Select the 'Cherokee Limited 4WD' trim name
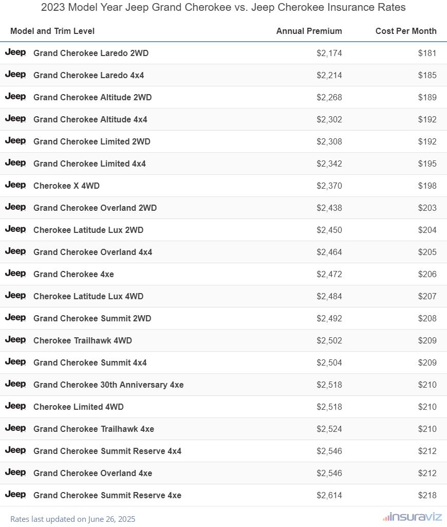The image size is (447, 527). pyautogui.click(x=79, y=407)
